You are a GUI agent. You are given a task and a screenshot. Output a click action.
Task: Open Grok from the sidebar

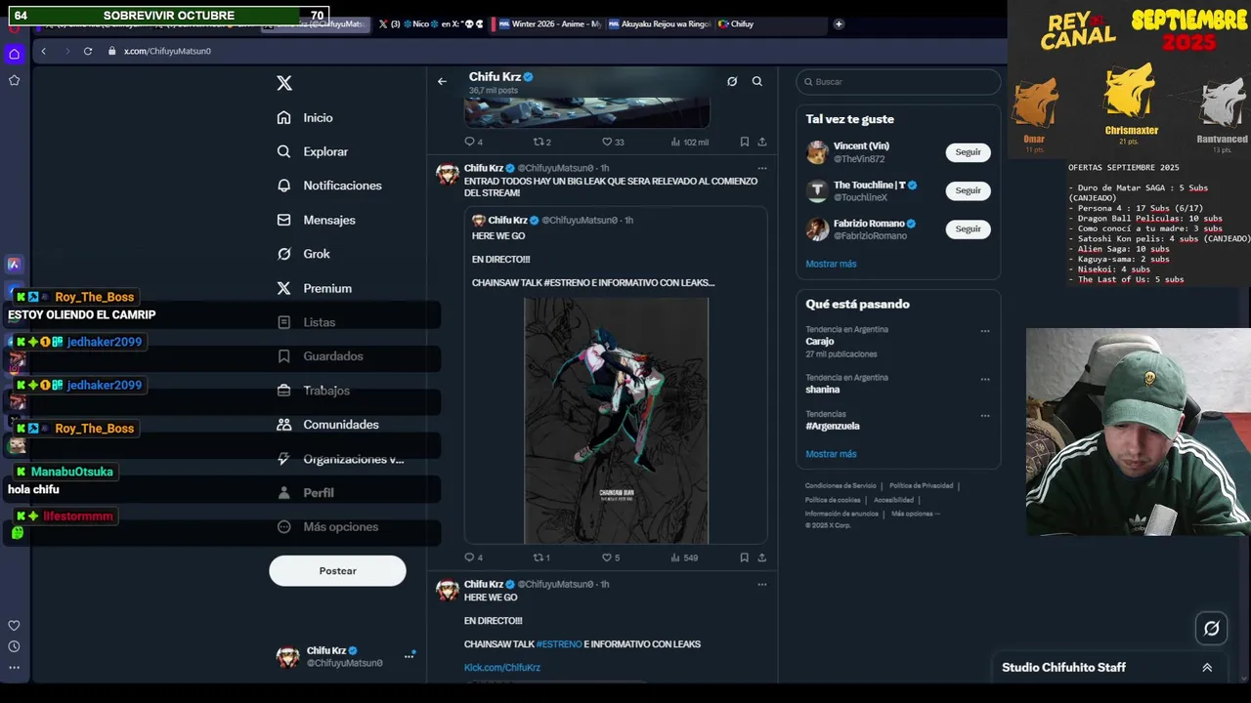[x=317, y=254]
